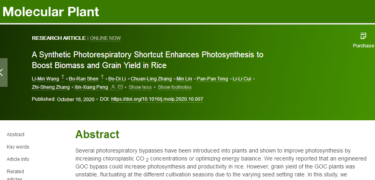
Task: Click the dagger footnote after Bo-Ran Shen
Action: pyautogui.click(x=102, y=77)
